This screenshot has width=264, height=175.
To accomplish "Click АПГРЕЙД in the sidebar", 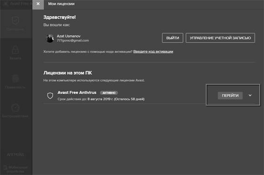I will 15,155.
